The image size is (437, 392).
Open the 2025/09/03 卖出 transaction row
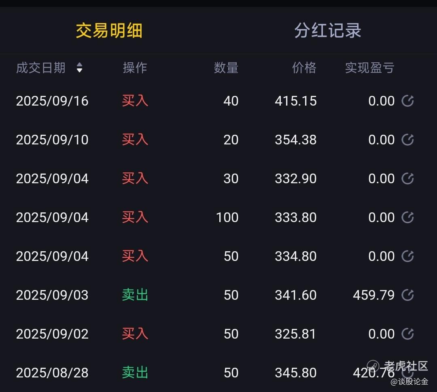point(215,295)
